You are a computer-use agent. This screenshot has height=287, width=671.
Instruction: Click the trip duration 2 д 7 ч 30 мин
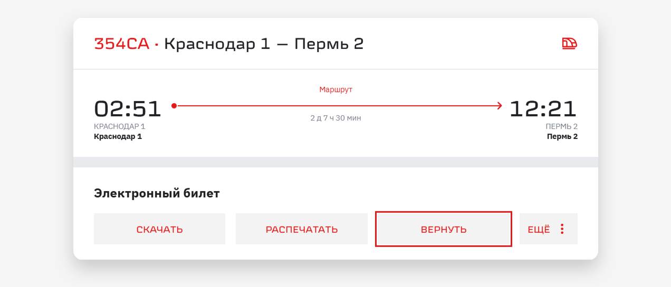point(335,118)
